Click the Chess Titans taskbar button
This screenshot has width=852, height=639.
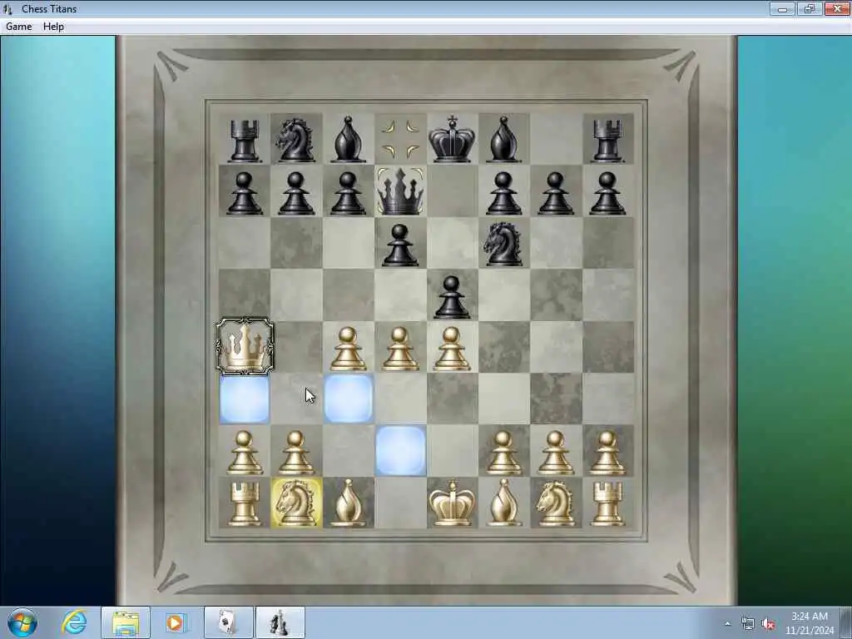280,622
